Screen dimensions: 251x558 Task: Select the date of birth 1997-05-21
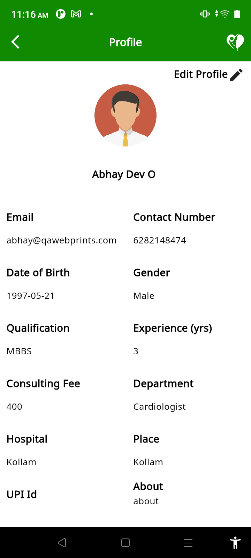tap(31, 296)
